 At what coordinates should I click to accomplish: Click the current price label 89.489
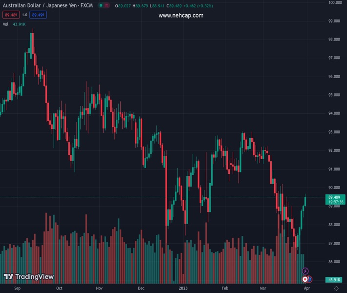click(x=335, y=197)
